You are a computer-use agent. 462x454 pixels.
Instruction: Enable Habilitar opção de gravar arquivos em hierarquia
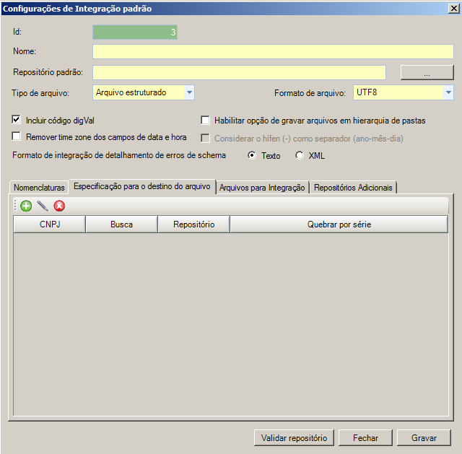pyautogui.click(x=205, y=121)
